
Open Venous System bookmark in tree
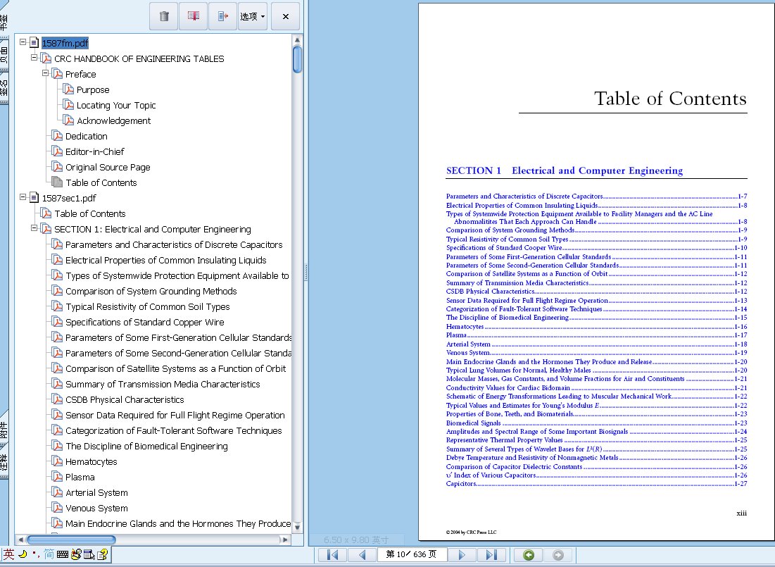[x=97, y=508]
